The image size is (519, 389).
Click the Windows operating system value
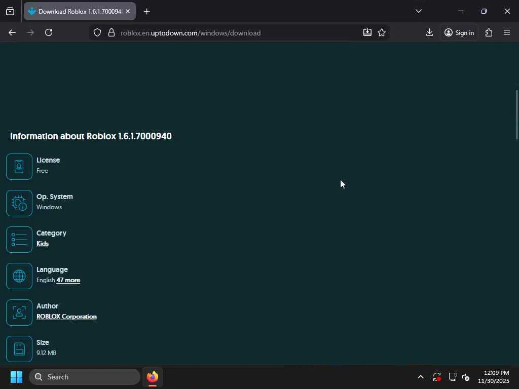coord(49,207)
